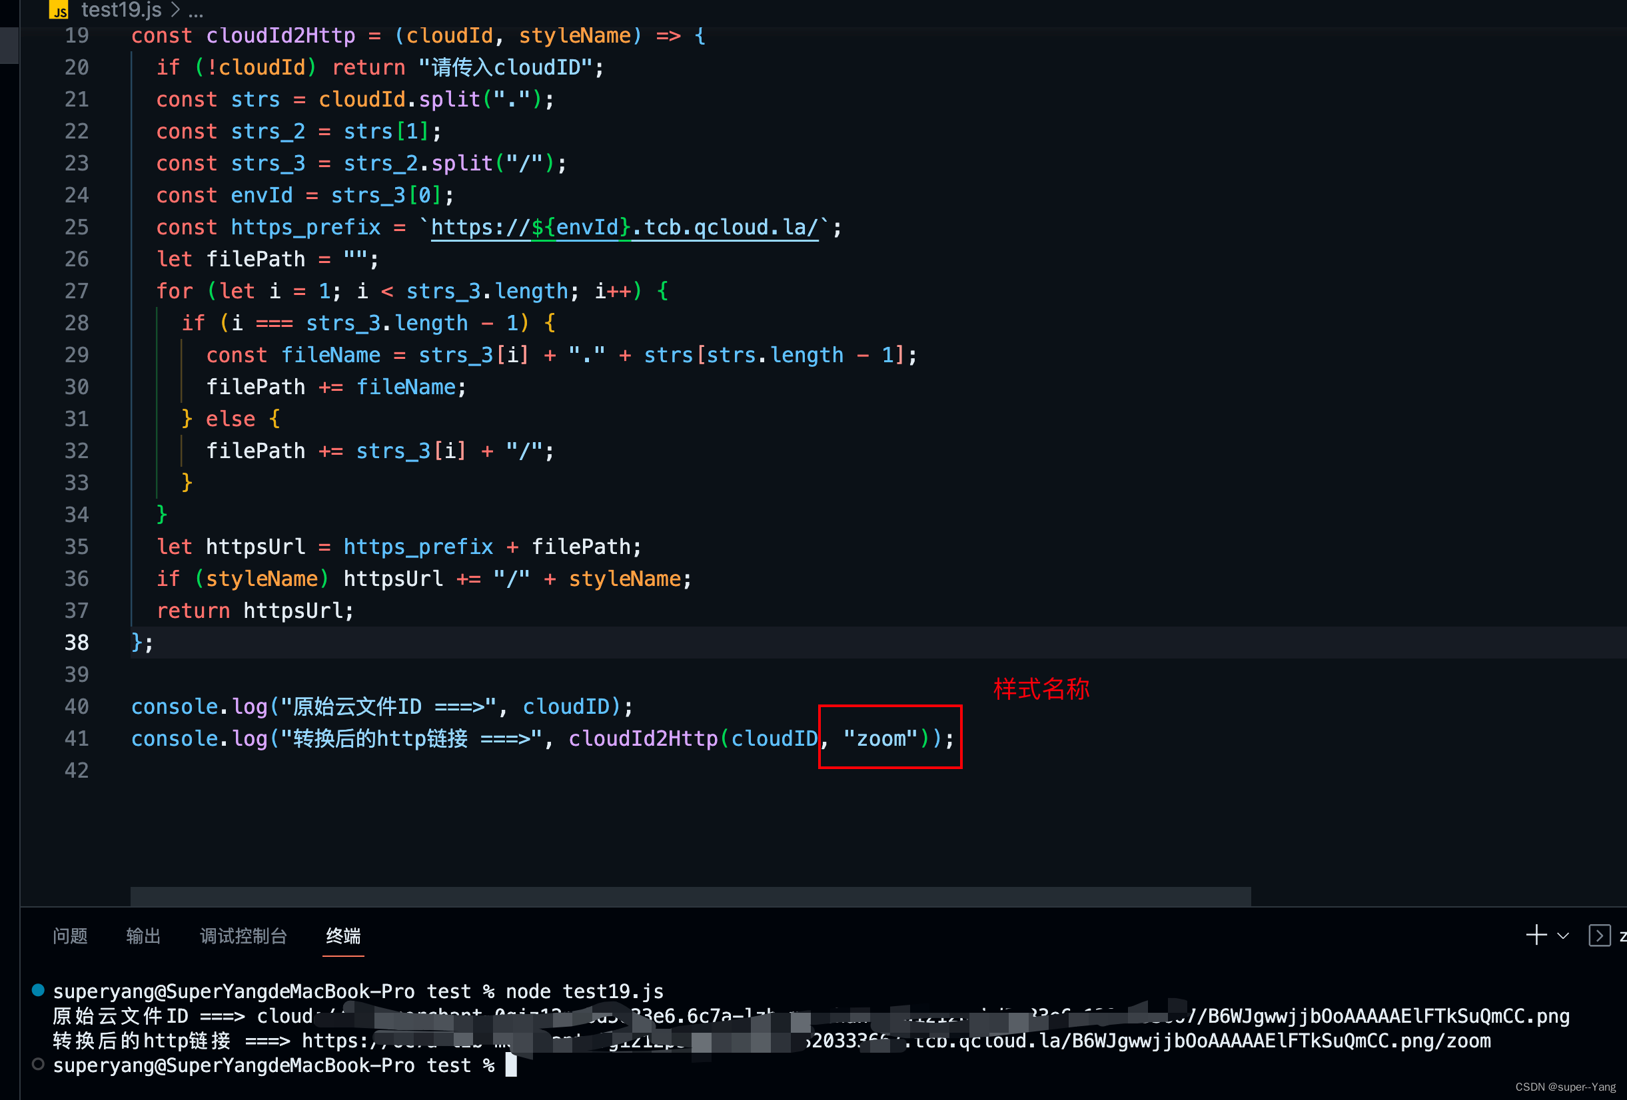The width and height of the screenshot is (1627, 1100).
Task: Click line number 27 in the gutter
Action: pyautogui.click(x=77, y=291)
